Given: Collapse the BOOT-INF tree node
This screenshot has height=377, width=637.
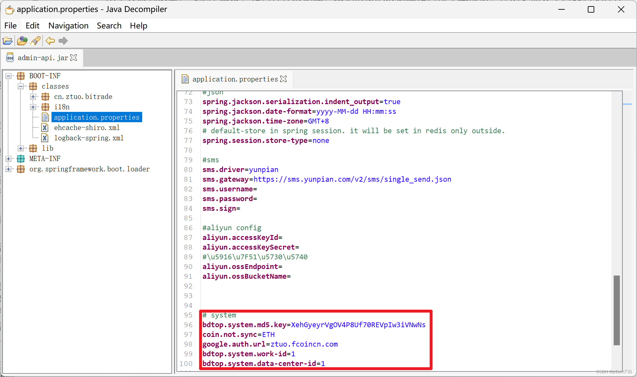Looking at the screenshot, I should (8, 76).
